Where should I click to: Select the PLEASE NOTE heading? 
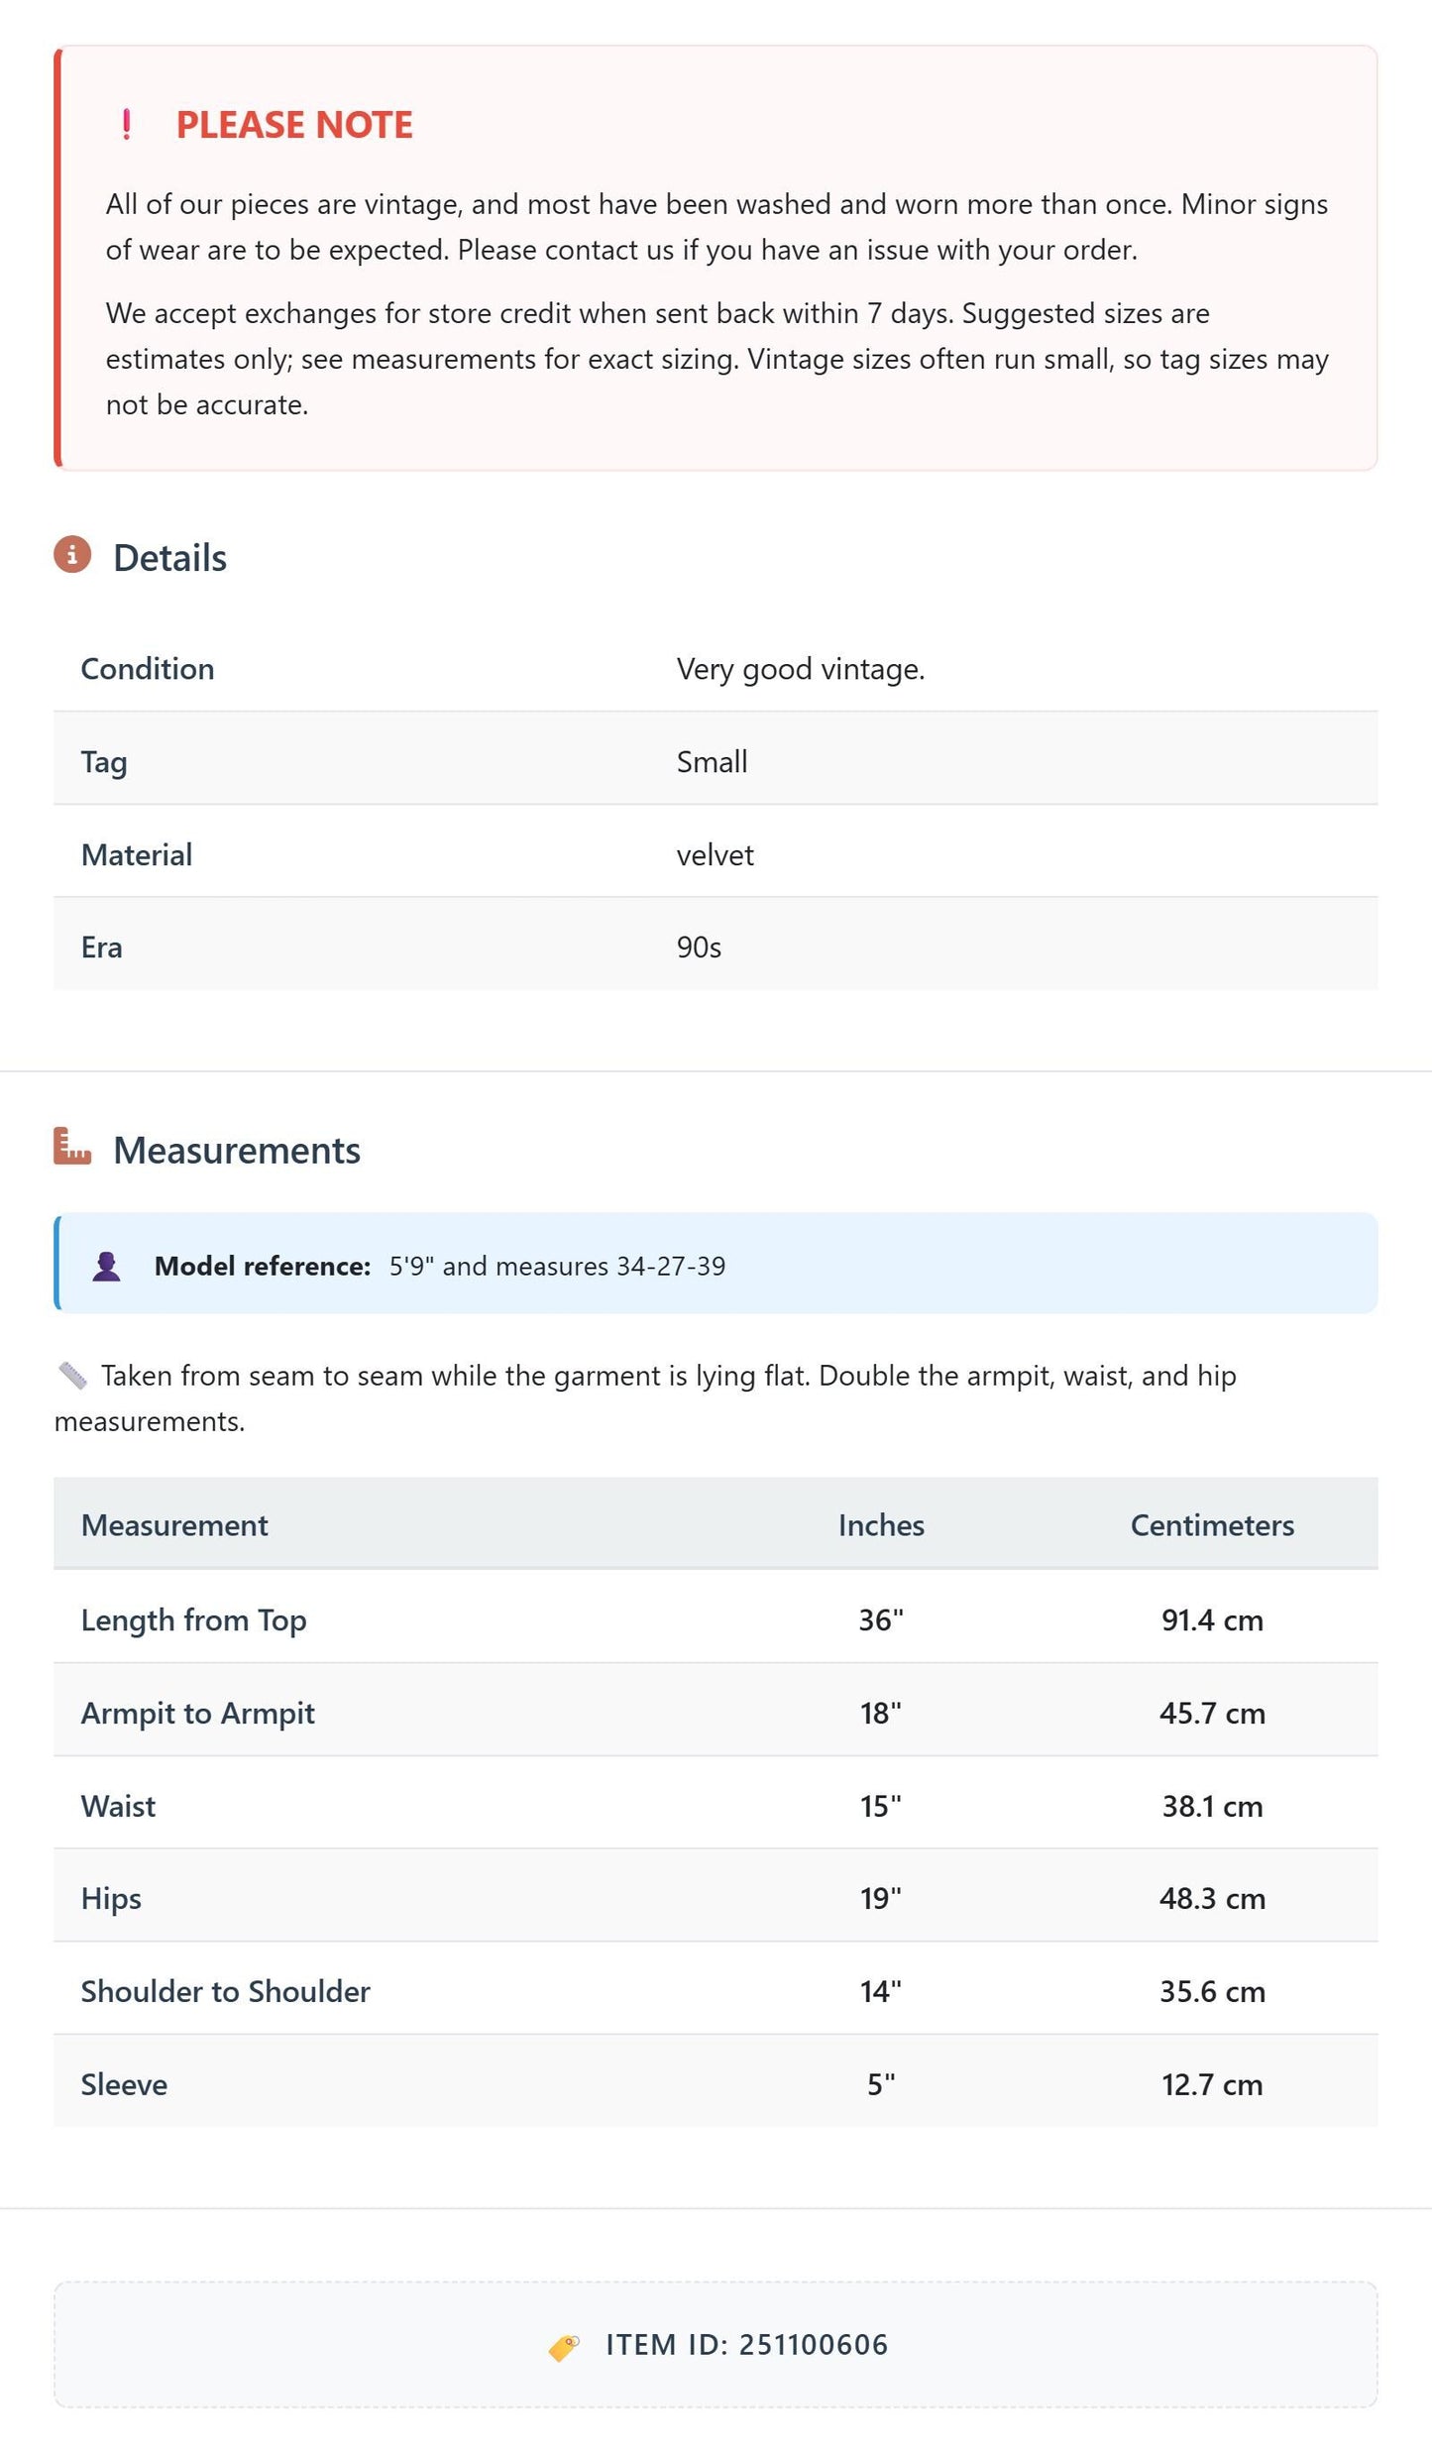pos(294,125)
